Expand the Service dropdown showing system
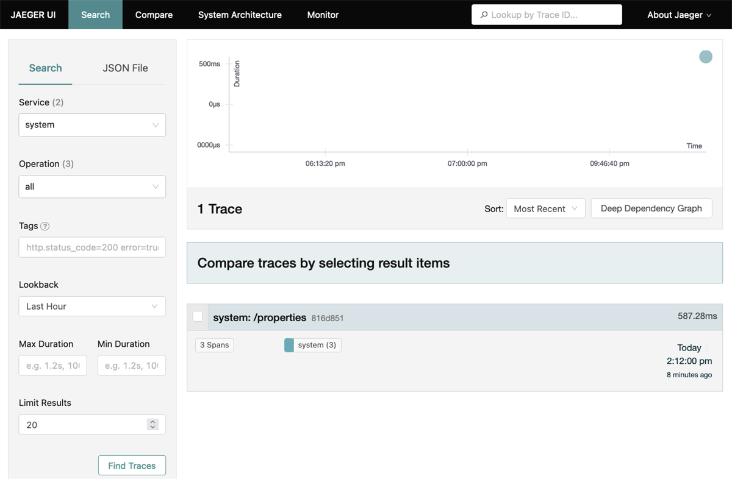Image resolution: width=732 pixels, height=479 pixels. pos(92,125)
